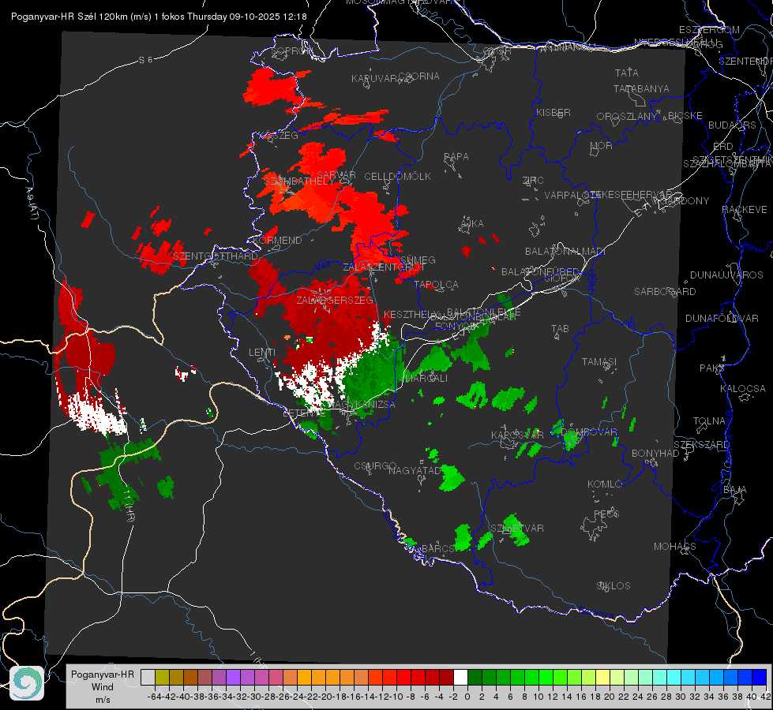Click the S 6 road label
Image resolution: width=773 pixels, height=710 pixels.
(x=145, y=60)
